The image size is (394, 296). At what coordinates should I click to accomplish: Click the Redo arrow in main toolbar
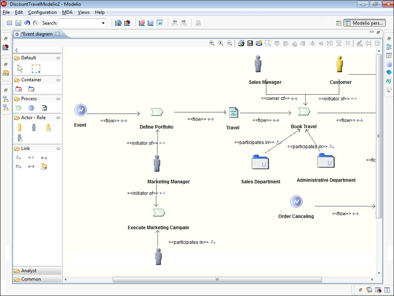(36, 23)
